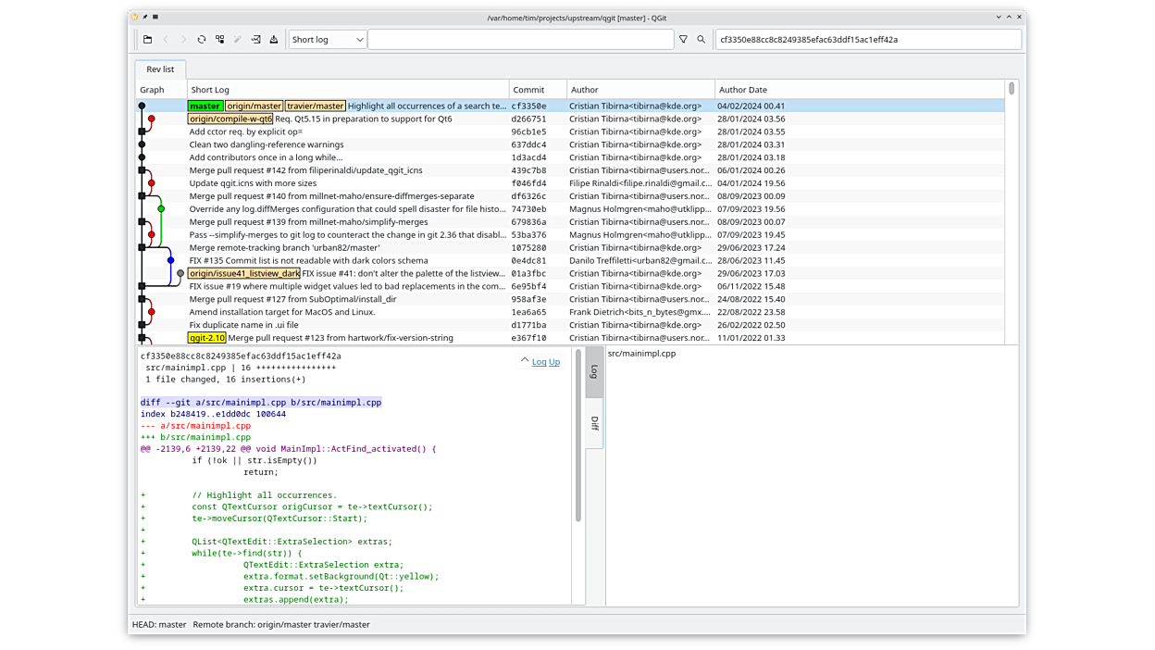The image size is (1155, 650).
Task: Select the src/mainimpl.cpp file in the file list
Action: click(641, 354)
